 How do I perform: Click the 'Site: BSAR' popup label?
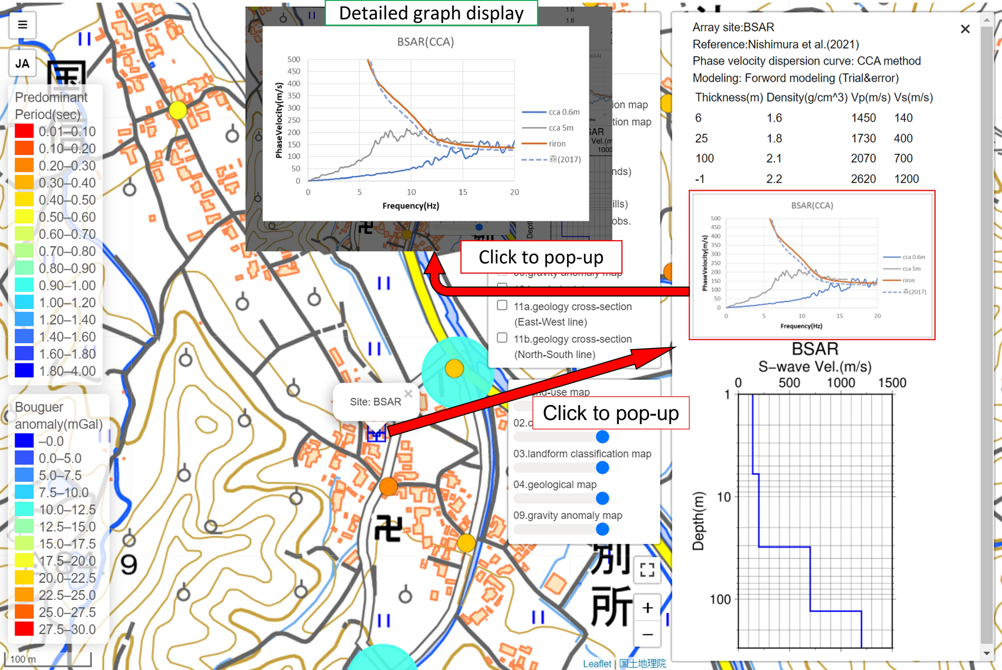[x=375, y=402]
